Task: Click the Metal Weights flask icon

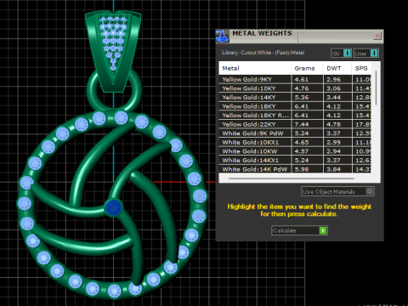Action: (222, 37)
